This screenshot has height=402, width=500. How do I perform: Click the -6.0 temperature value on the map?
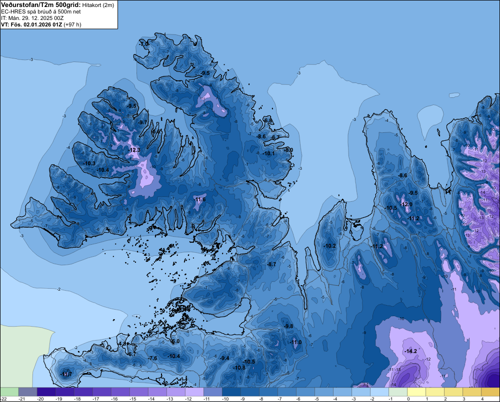[175, 341]
